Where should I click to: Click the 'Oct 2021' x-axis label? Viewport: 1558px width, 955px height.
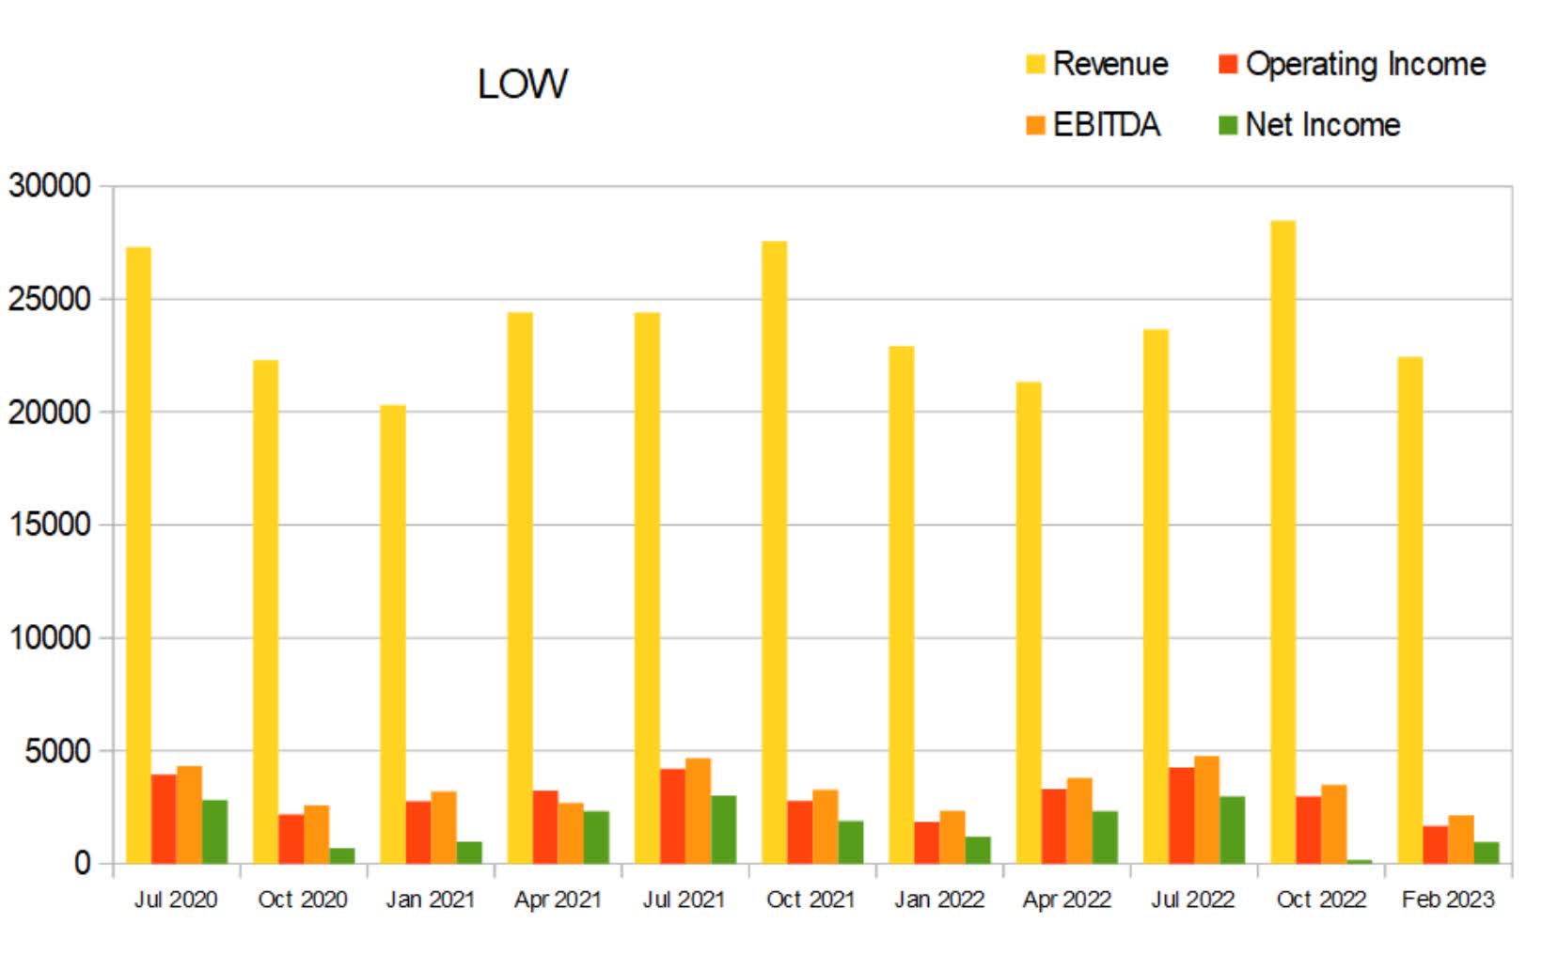(811, 900)
